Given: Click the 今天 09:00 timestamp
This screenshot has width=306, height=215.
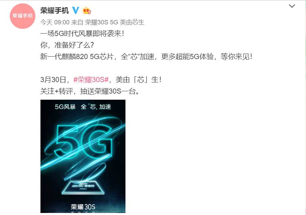Looking at the screenshot, I should coord(55,22).
